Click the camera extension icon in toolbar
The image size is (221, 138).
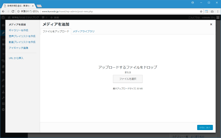212,11
